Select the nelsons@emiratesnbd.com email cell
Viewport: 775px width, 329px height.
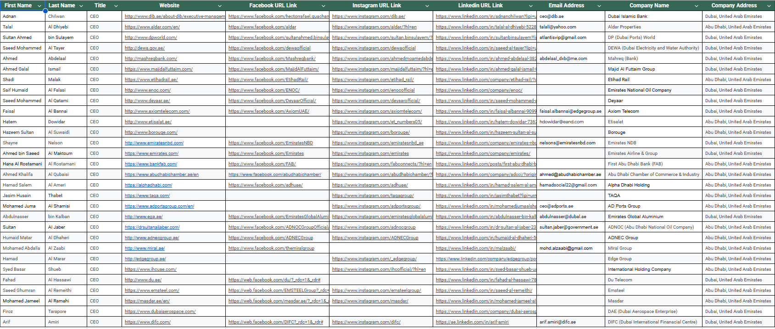pyautogui.click(x=571, y=143)
